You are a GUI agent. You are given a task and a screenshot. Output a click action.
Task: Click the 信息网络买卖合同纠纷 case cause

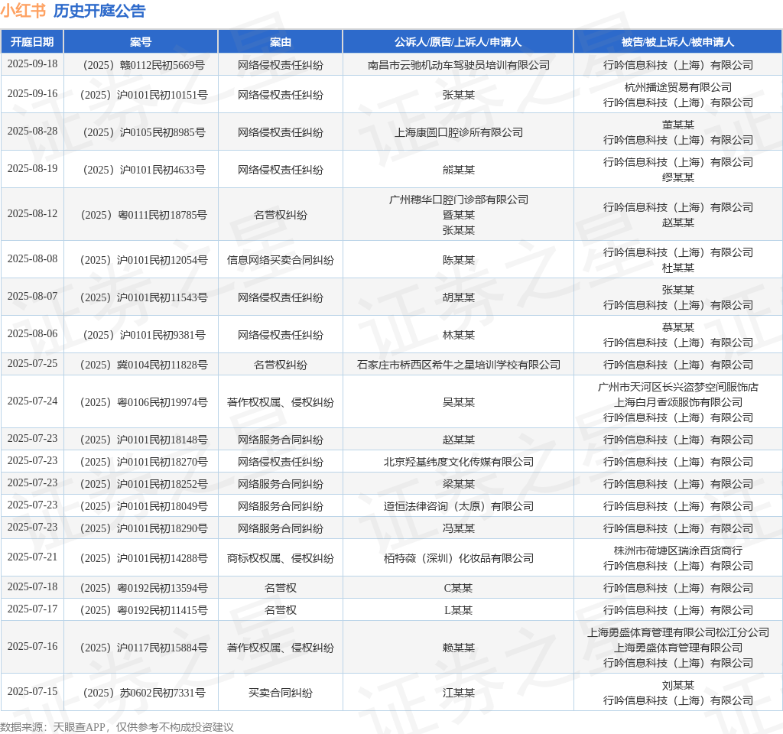[280, 260]
